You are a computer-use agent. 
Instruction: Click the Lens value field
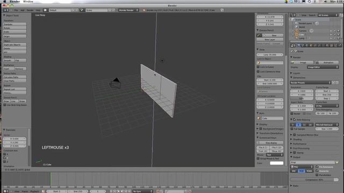(270, 55)
